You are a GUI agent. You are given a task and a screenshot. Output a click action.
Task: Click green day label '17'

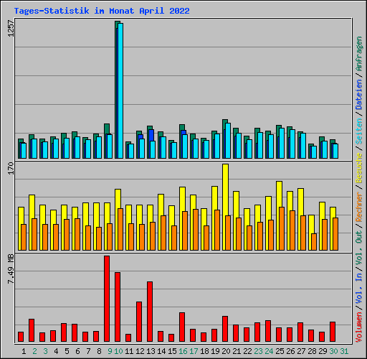tap(194, 351)
